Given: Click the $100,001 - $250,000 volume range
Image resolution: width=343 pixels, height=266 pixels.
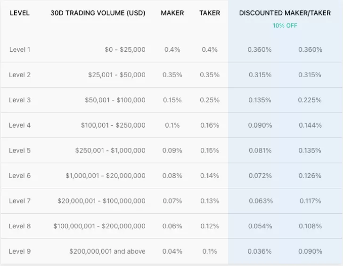Looking at the screenshot, I should pyautogui.click(x=113, y=125).
